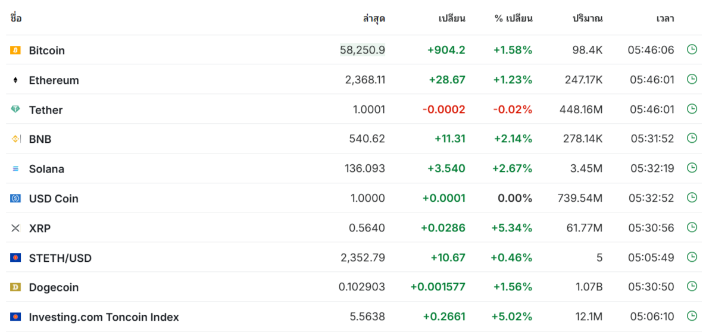The image size is (706, 332).
Task: Open the STETH/USD link
Action: [60, 258]
